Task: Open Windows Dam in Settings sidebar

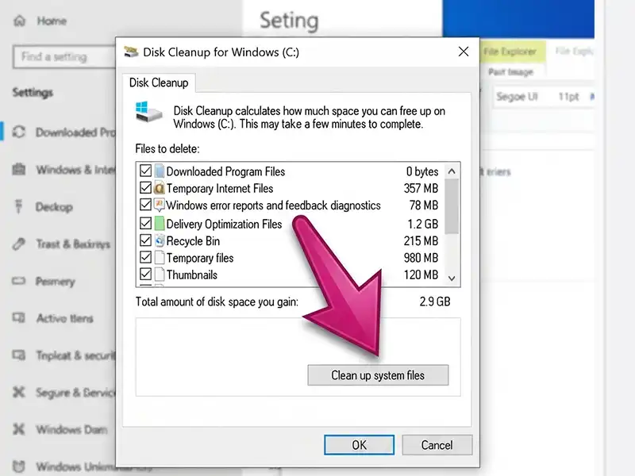Action: click(71, 429)
